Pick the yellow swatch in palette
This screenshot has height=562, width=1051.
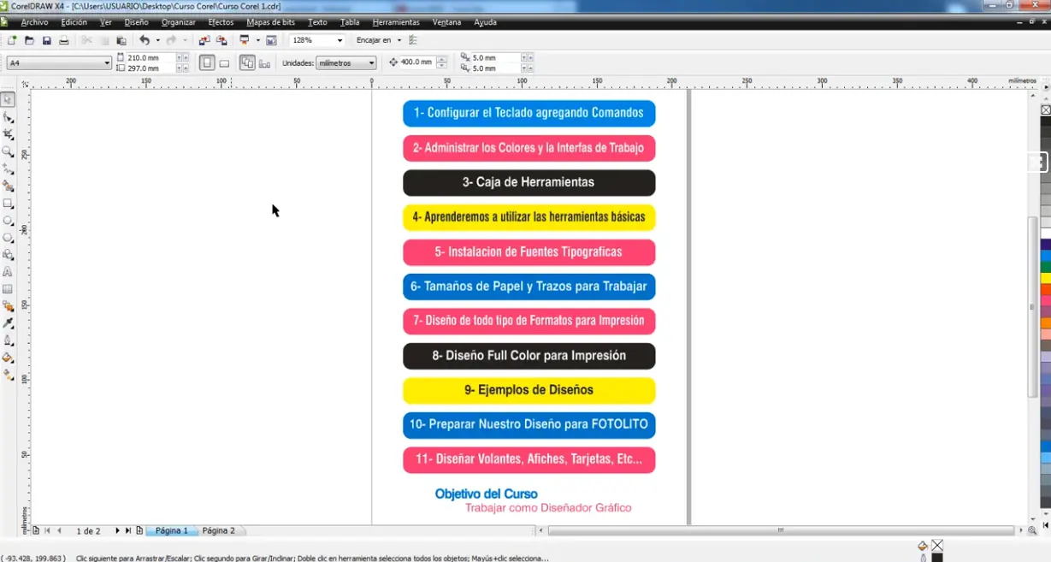(1046, 278)
